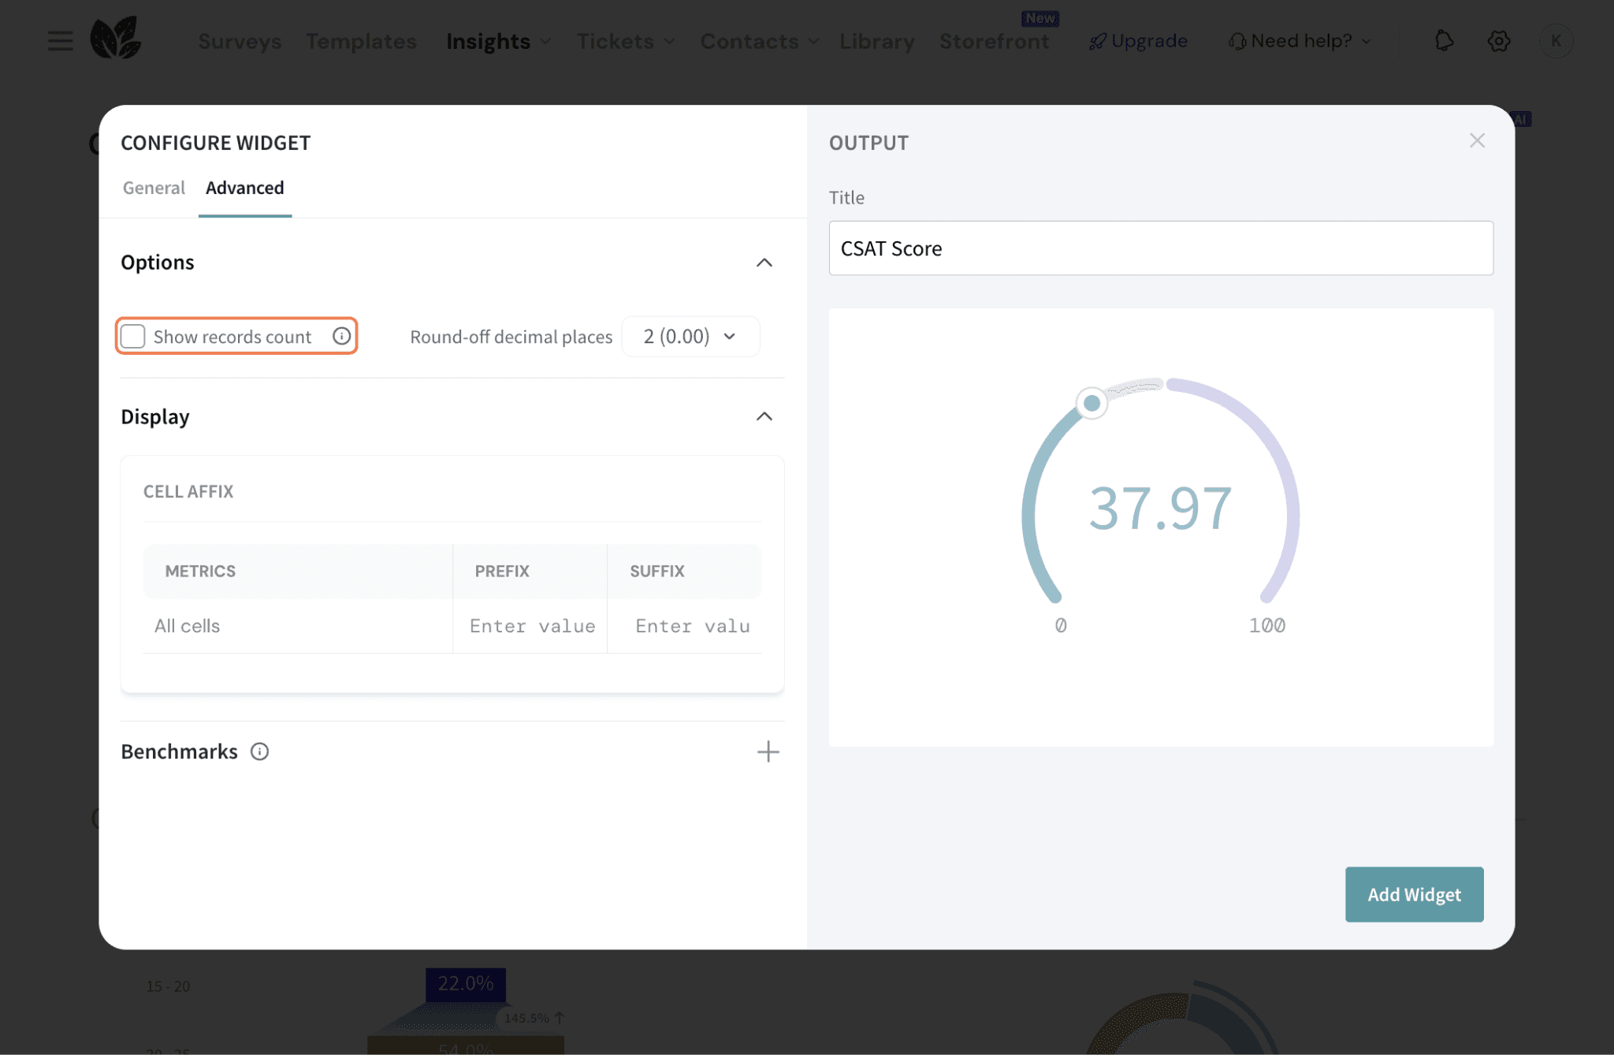Screen dimensions: 1614x1055
Task: Click info icon next to Show records count
Action: [x=341, y=337]
